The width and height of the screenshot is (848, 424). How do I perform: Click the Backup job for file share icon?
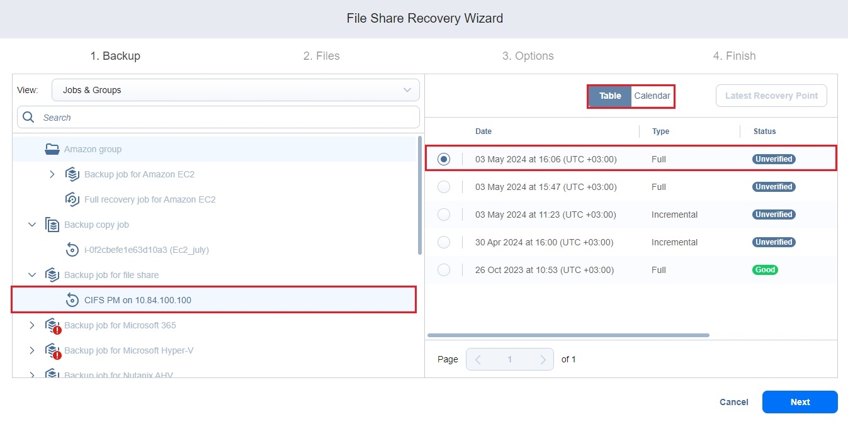tap(52, 275)
